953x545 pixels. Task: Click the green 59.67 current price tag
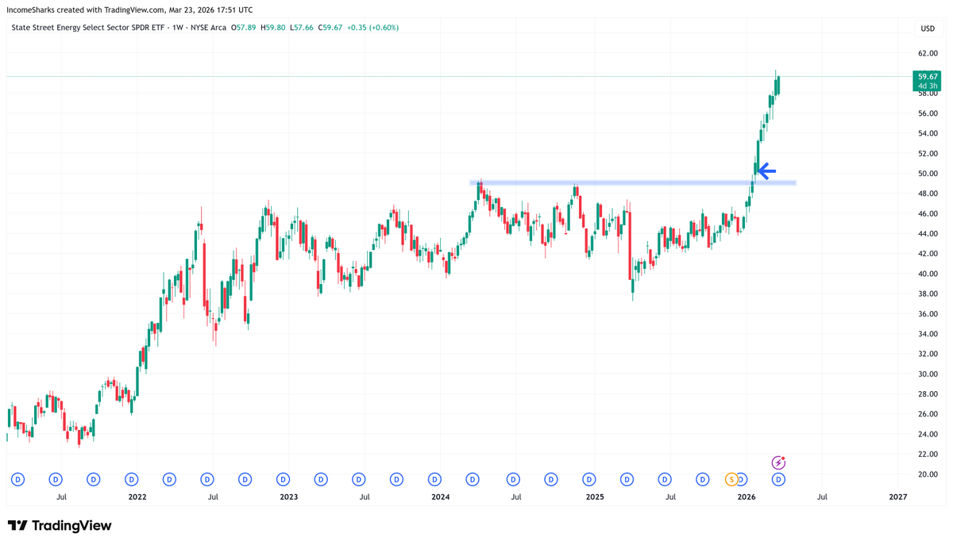[x=927, y=80]
